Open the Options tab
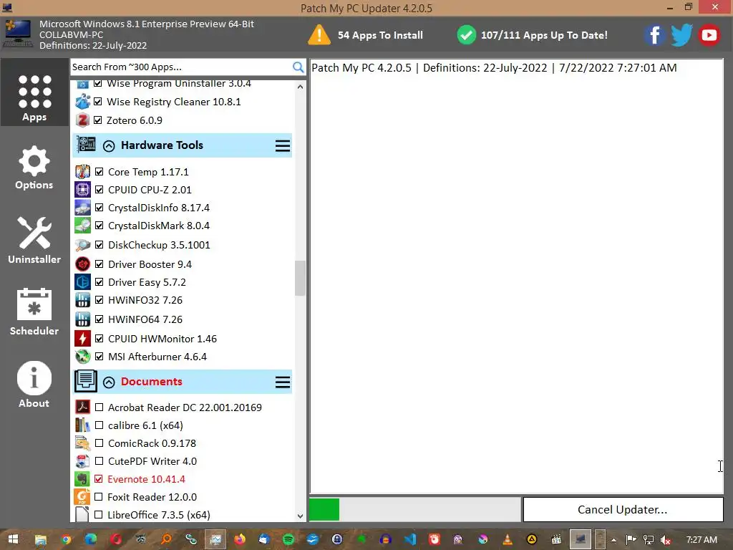The image size is (733, 550). (34, 168)
